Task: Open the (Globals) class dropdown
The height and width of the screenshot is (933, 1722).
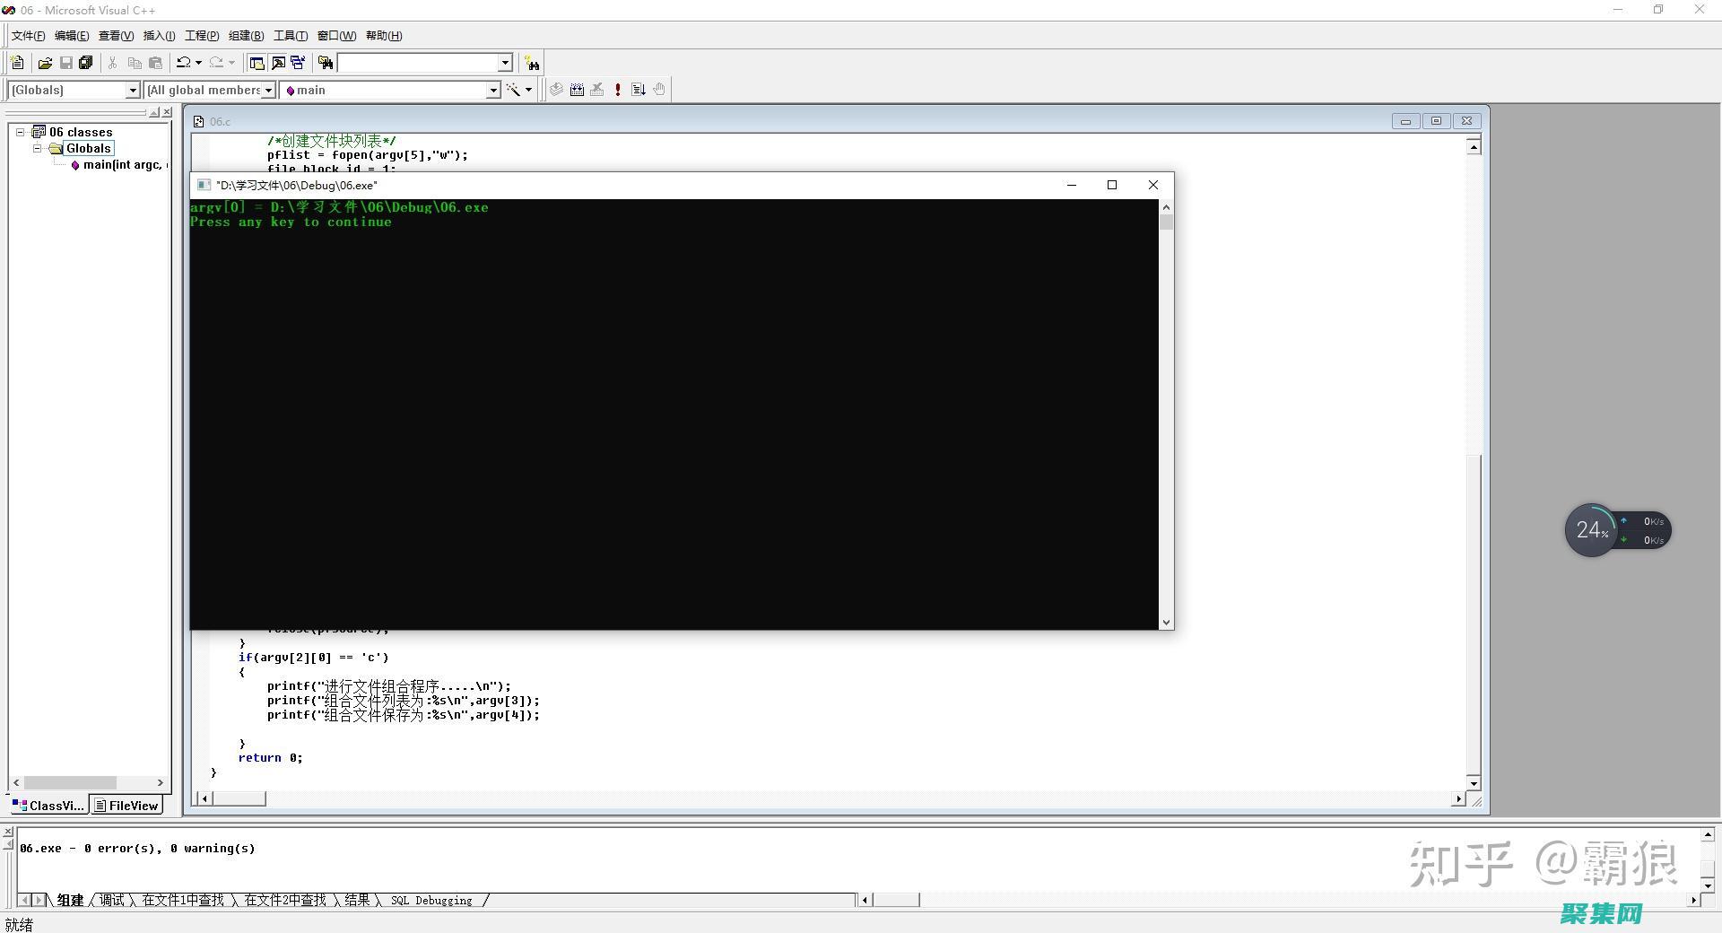Action: [x=133, y=90]
